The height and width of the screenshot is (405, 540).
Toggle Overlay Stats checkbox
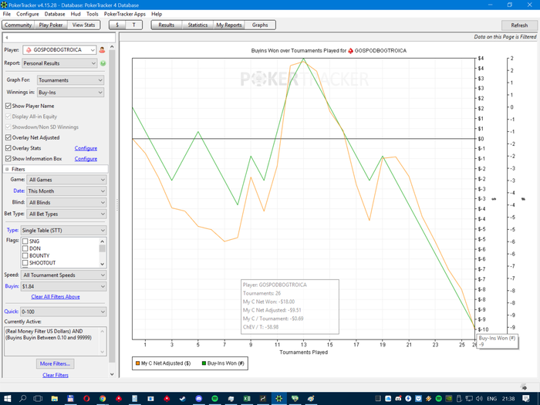pyautogui.click(x=8, y=148)
